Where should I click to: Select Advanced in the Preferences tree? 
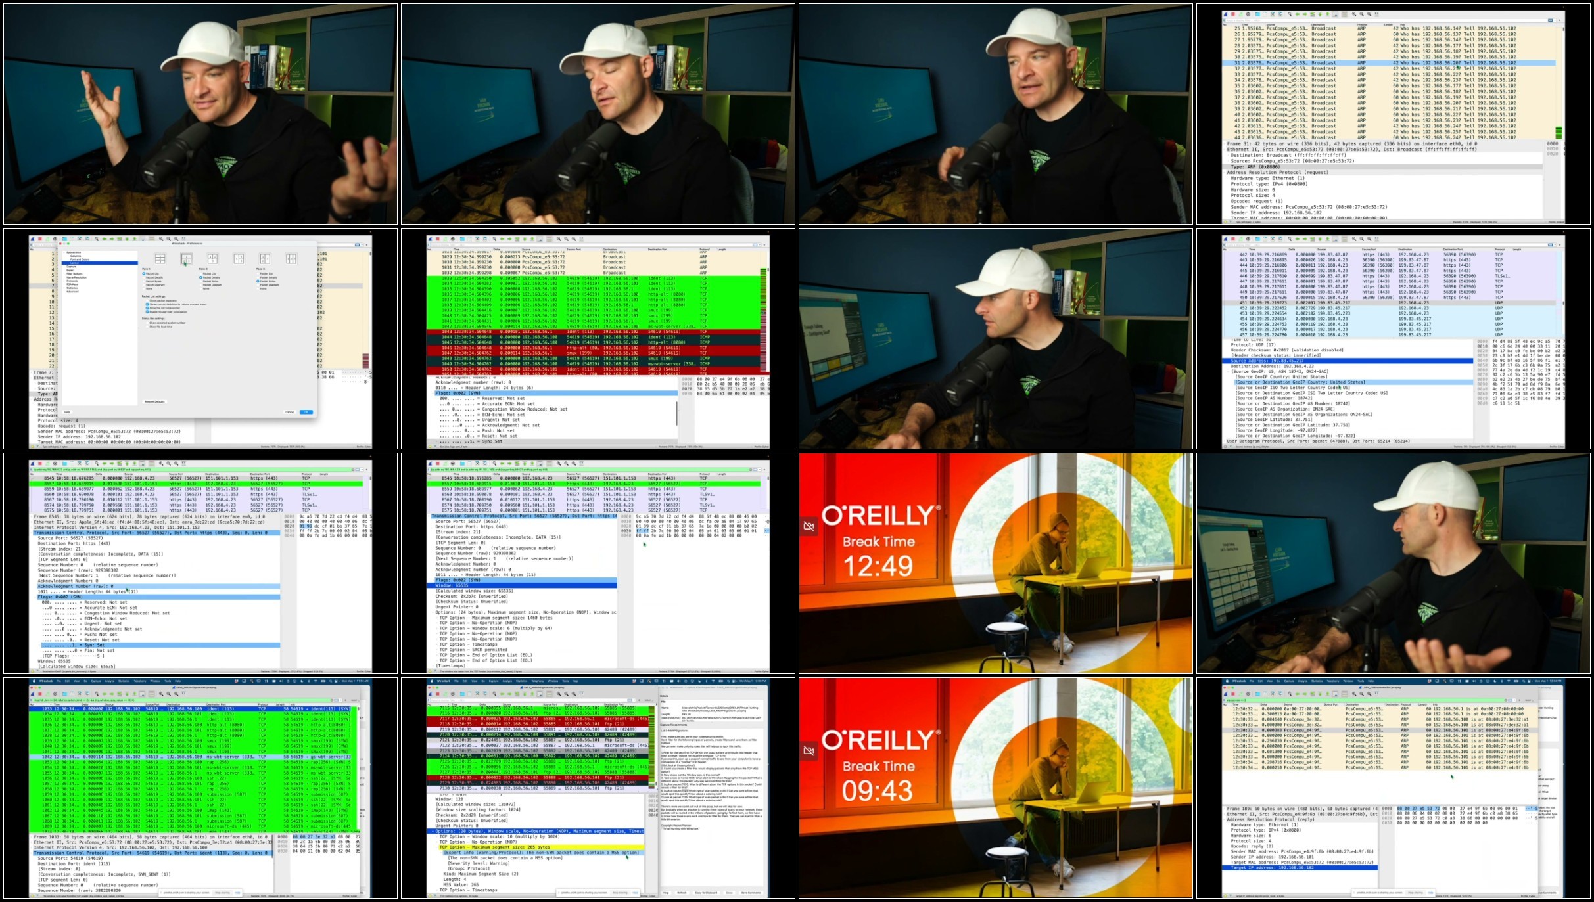coord(72,291)
